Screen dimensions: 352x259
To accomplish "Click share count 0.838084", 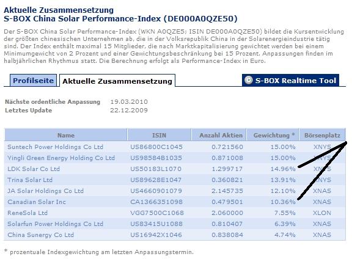I will [x=227, y=235].
